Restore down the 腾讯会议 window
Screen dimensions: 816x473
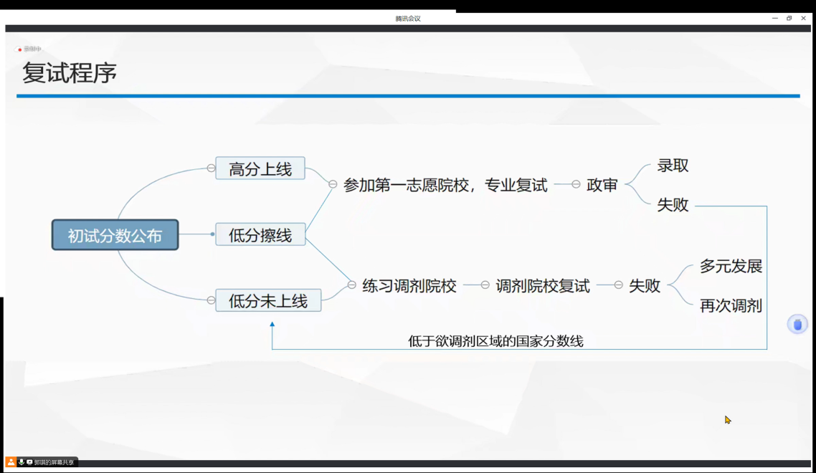pyautogui.click(x=789, y=18)
